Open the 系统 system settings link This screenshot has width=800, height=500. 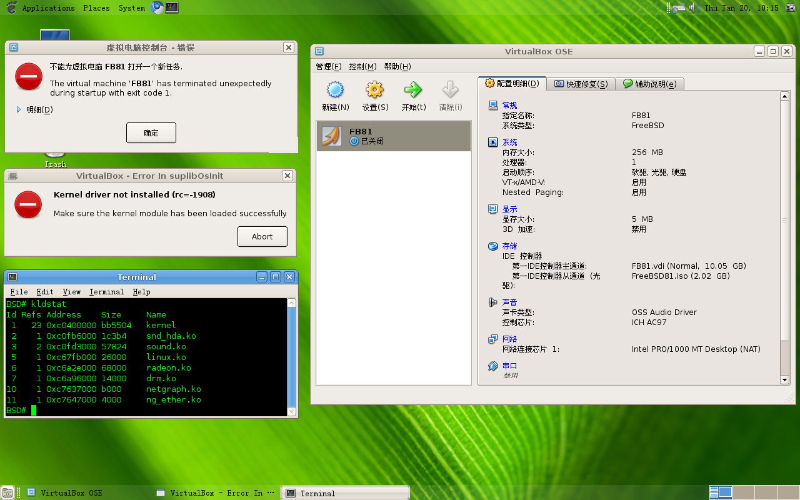click(510, 142)
